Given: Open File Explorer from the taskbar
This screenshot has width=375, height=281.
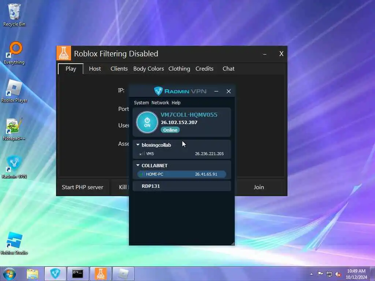Looking at the screenshot, I should pos(33,274).
